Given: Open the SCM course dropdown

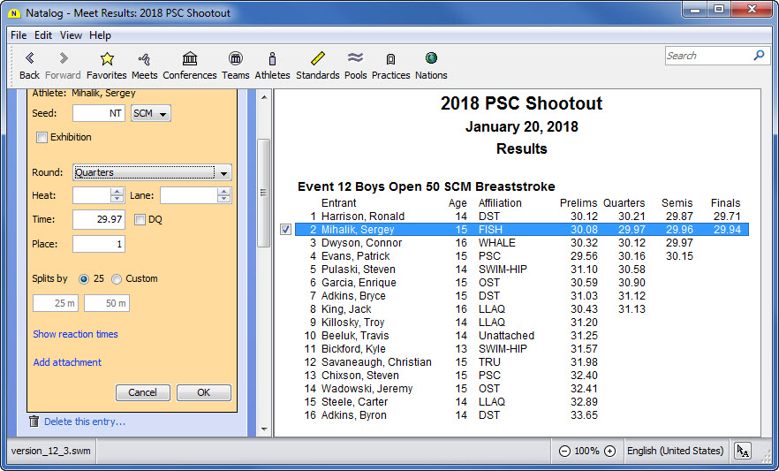Looking at the screenshot, I should pos(150,114).
